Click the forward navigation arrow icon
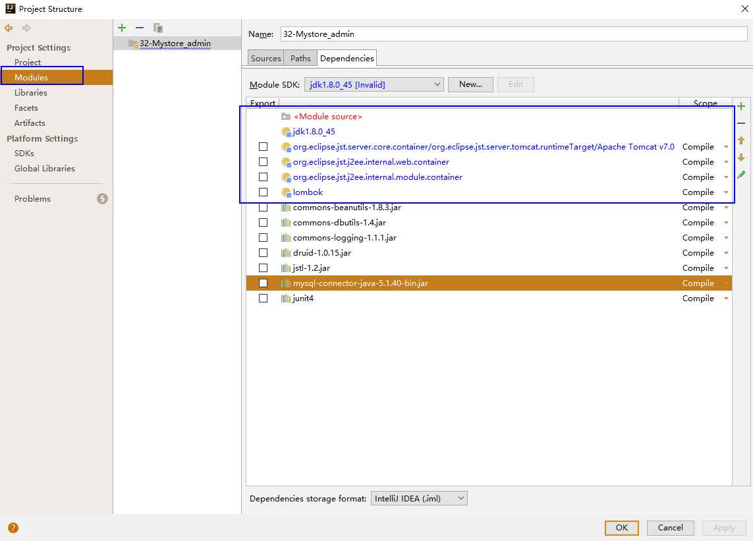The width and height of the screenshot is (753, 541). (x=26, y=28)
